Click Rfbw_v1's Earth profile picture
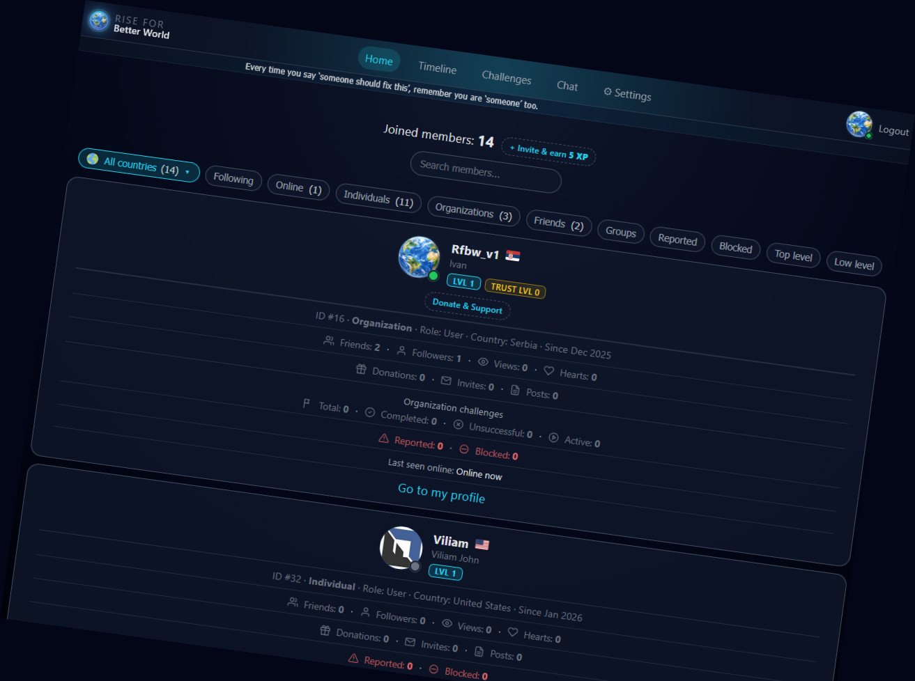The image size is (915, 681). tap(419, 257)
